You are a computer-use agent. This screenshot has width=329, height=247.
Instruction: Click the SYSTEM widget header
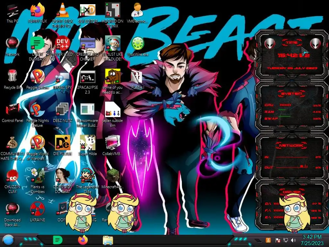pos(292,94)
